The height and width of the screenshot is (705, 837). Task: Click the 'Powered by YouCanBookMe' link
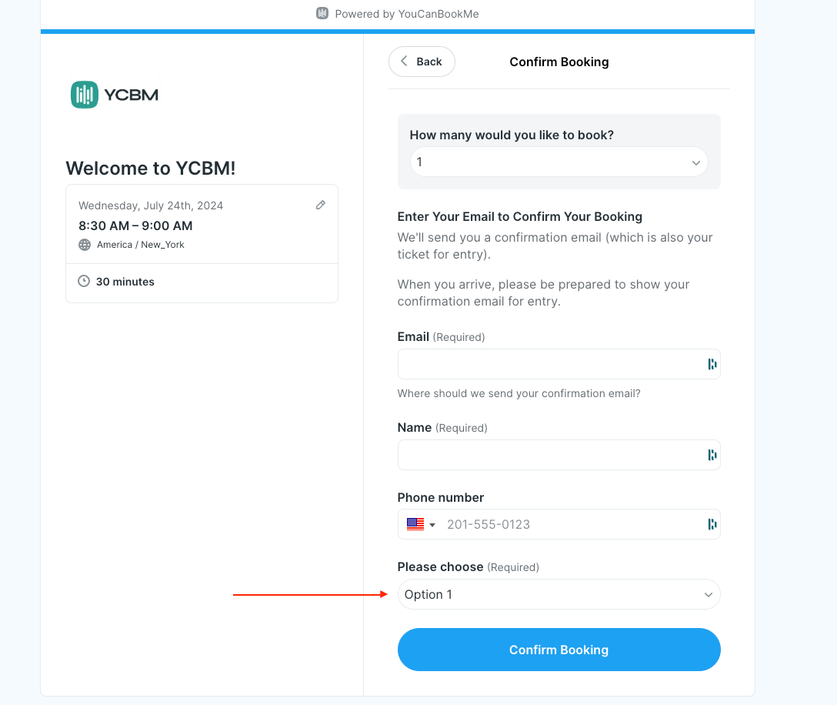(x=407, y=14)
